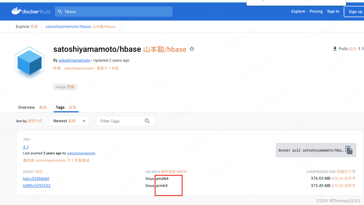Image resolution: width=364 pixels, height=205 pixels.
Task: Select the Tags tab
Action: [x=60, y=107]
